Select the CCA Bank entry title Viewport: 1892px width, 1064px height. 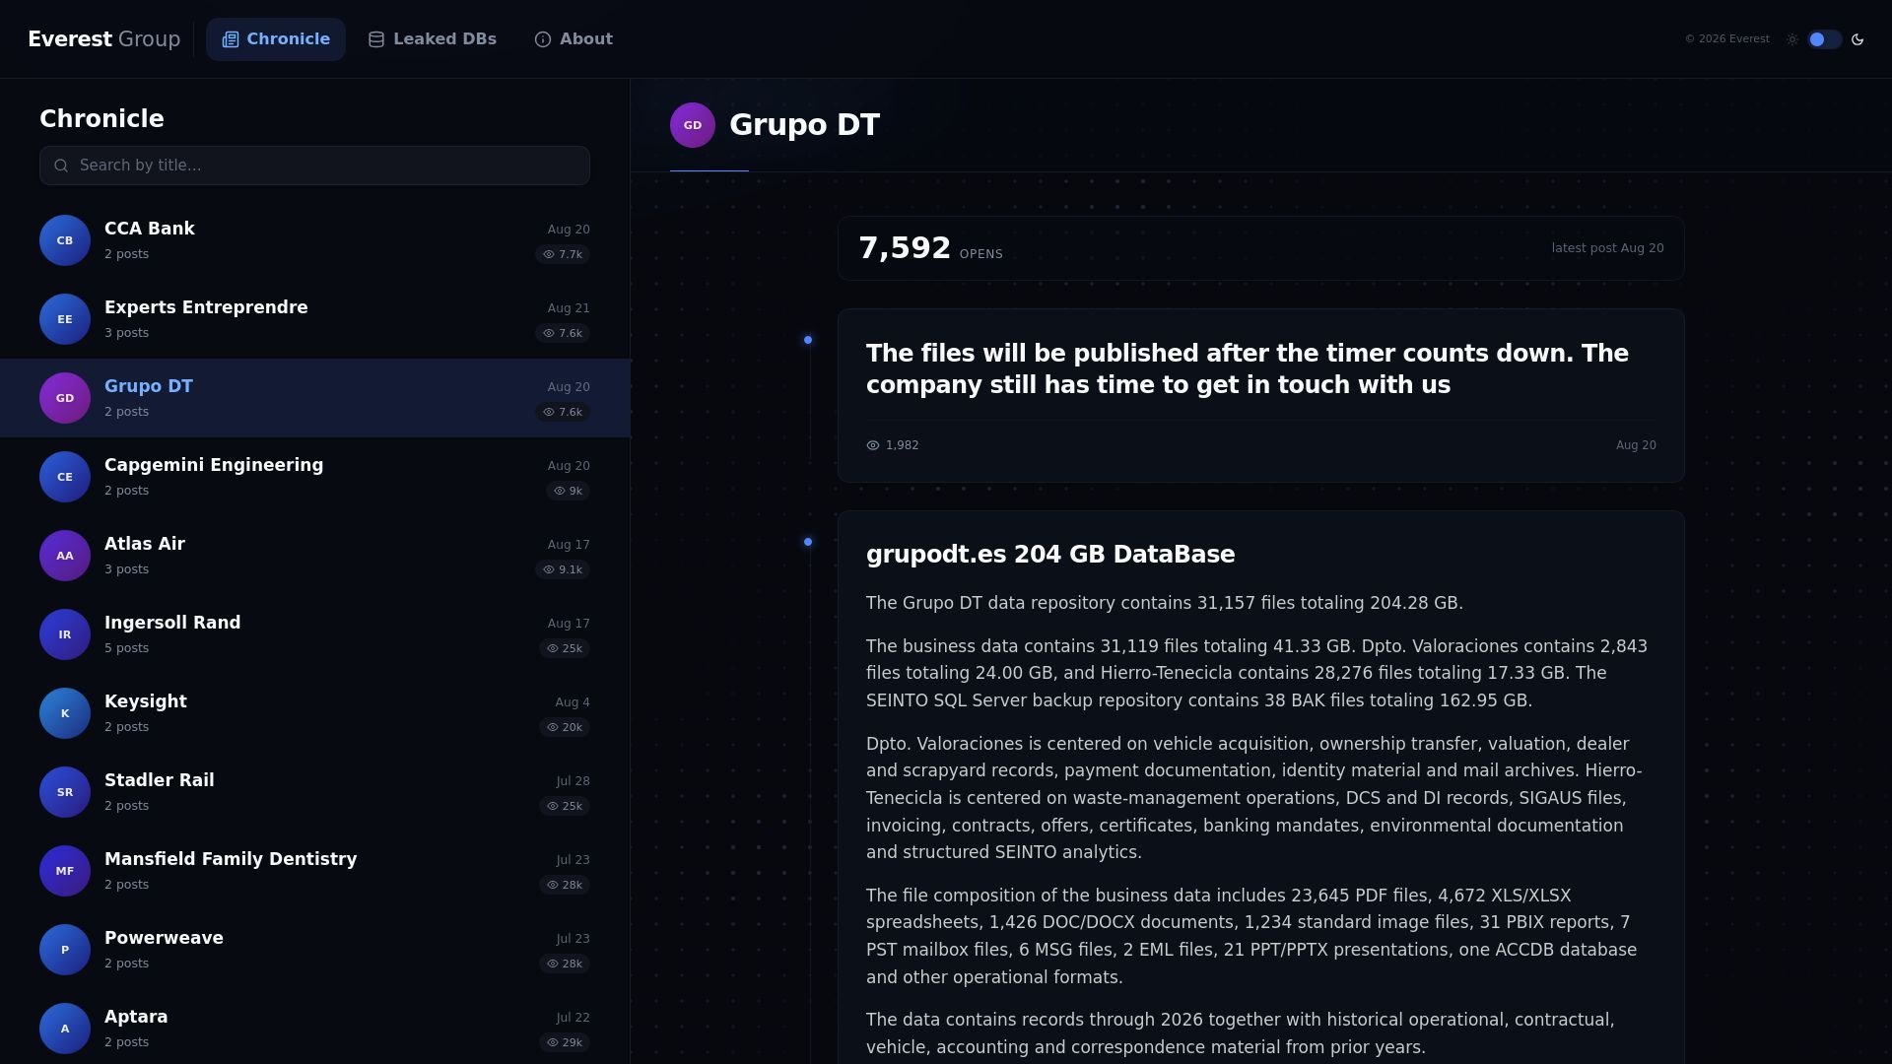click(150, 229)
